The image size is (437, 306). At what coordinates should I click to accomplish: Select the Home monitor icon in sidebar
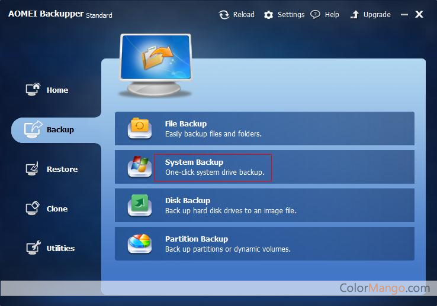tap(33, 90)
